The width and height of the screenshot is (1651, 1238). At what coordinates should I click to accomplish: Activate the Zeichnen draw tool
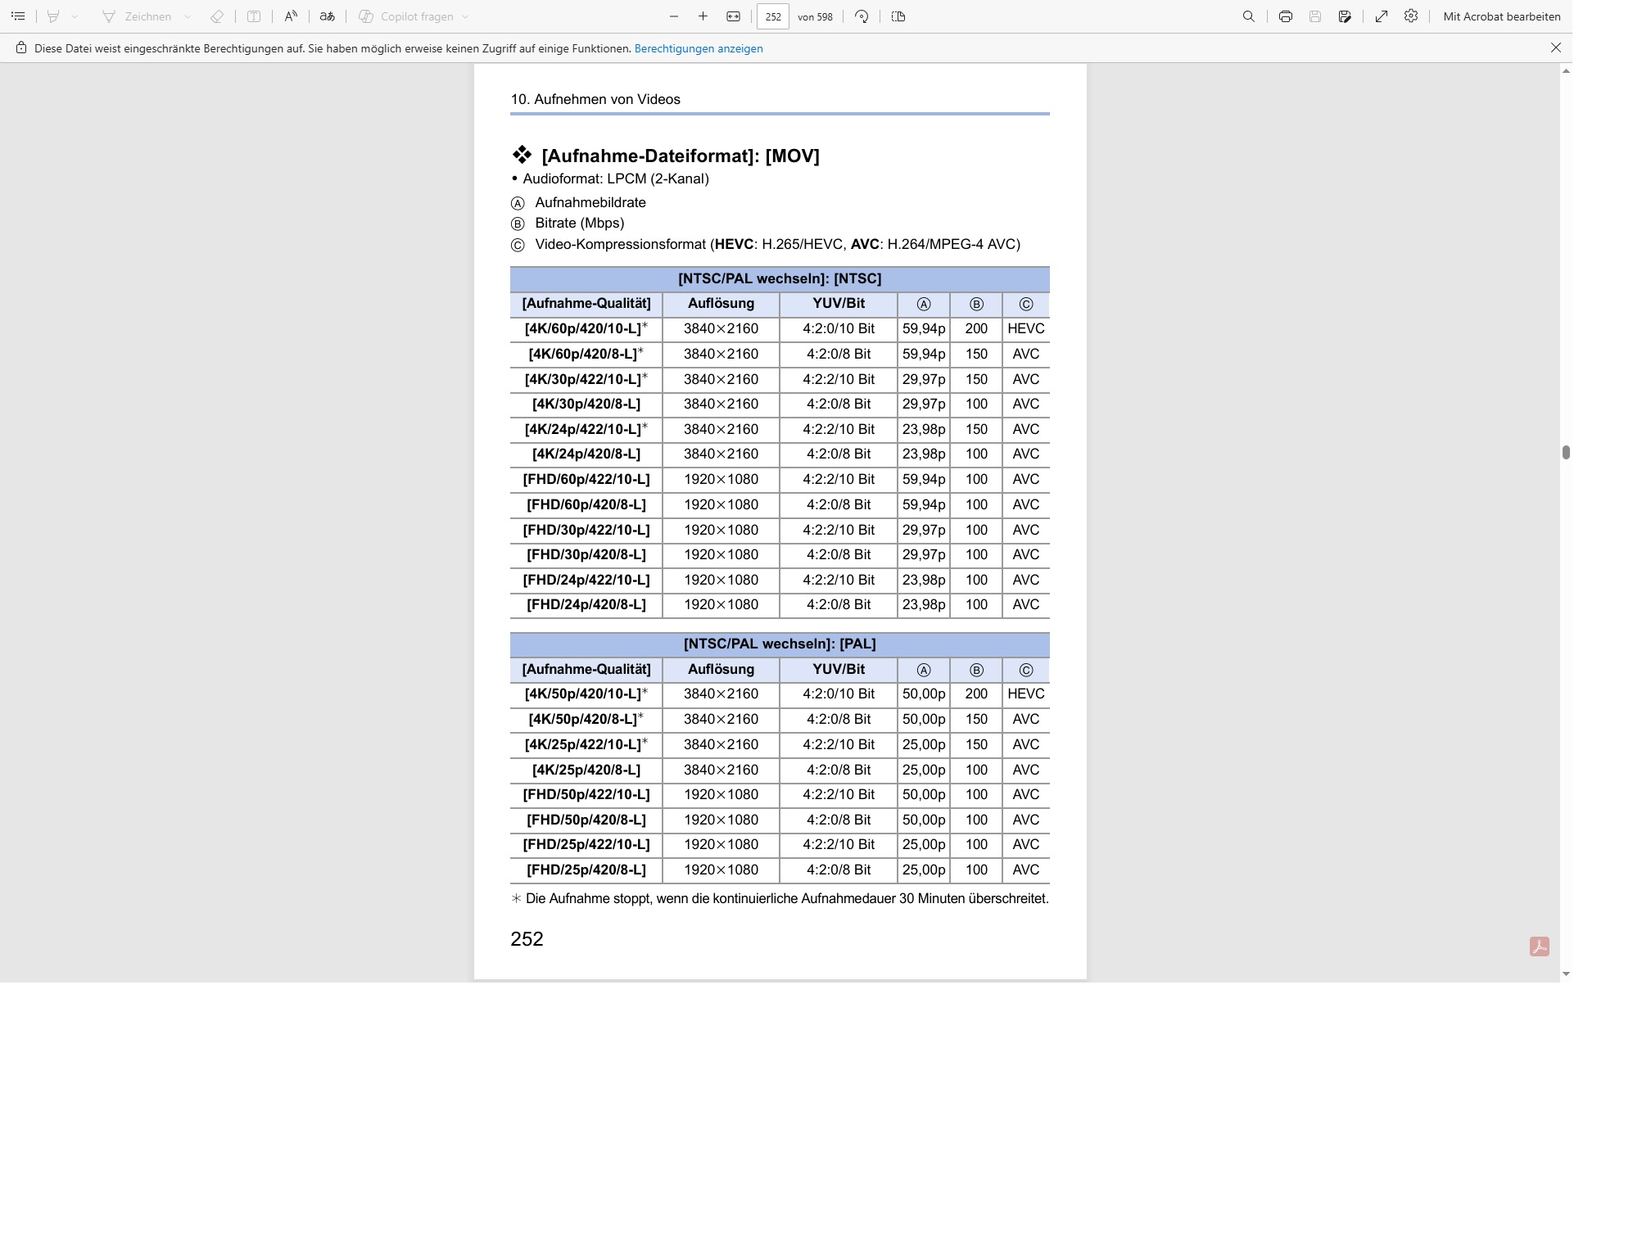click(137, 16)
